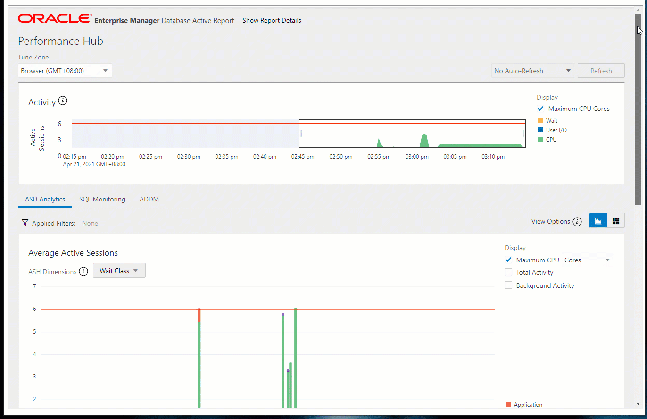Screen dimensions: 647x419
Task: Switch to treemap view icon
Action: pyautogui.click(x=615, y=221)
